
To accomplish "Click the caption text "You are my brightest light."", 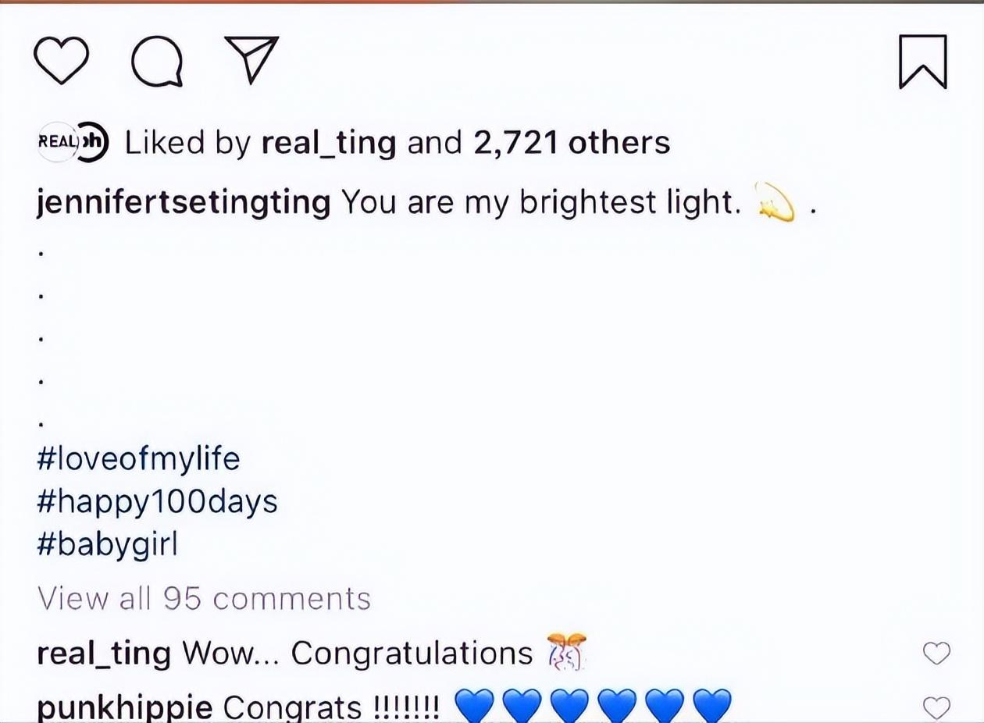I will [x=540, y=203].
